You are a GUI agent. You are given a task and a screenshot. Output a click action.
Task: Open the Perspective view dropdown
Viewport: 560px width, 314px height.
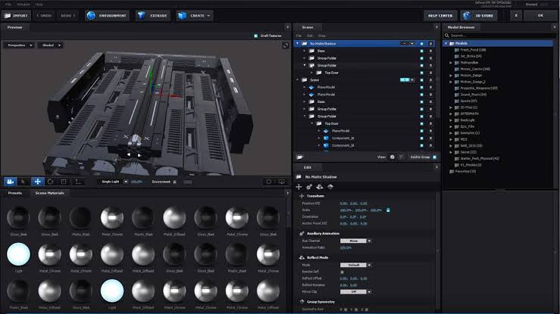(19, 45)
